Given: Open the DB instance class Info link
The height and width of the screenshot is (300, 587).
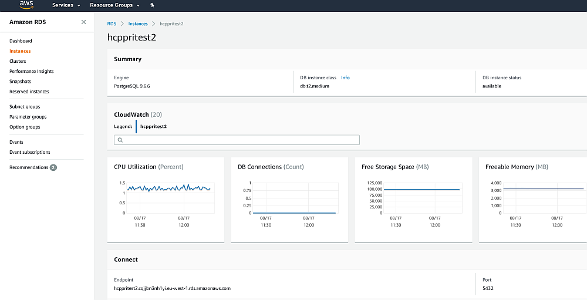Looking at the screenshot, I should 345,77.
